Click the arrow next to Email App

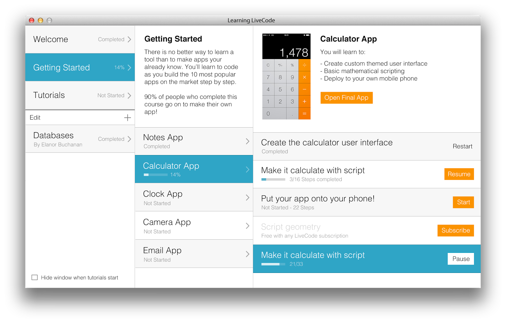click(247, 254)
